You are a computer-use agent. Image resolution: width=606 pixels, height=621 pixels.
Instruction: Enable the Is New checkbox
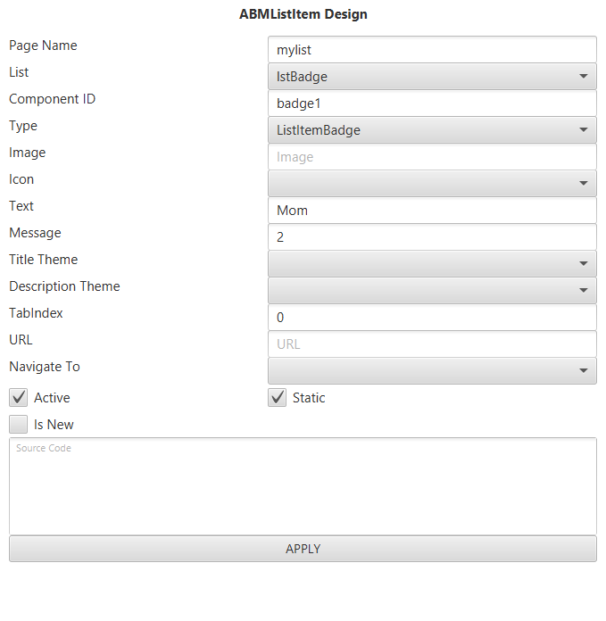click(19, 425)
